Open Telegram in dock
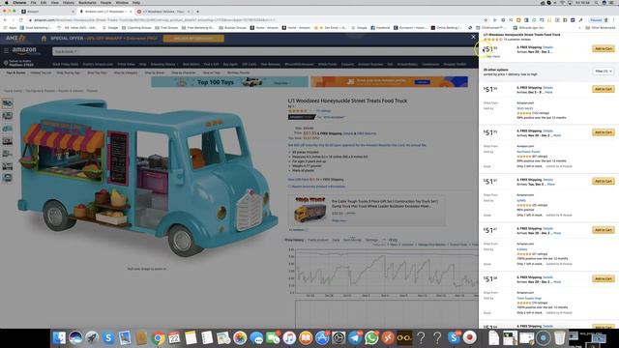 point(355,337)
